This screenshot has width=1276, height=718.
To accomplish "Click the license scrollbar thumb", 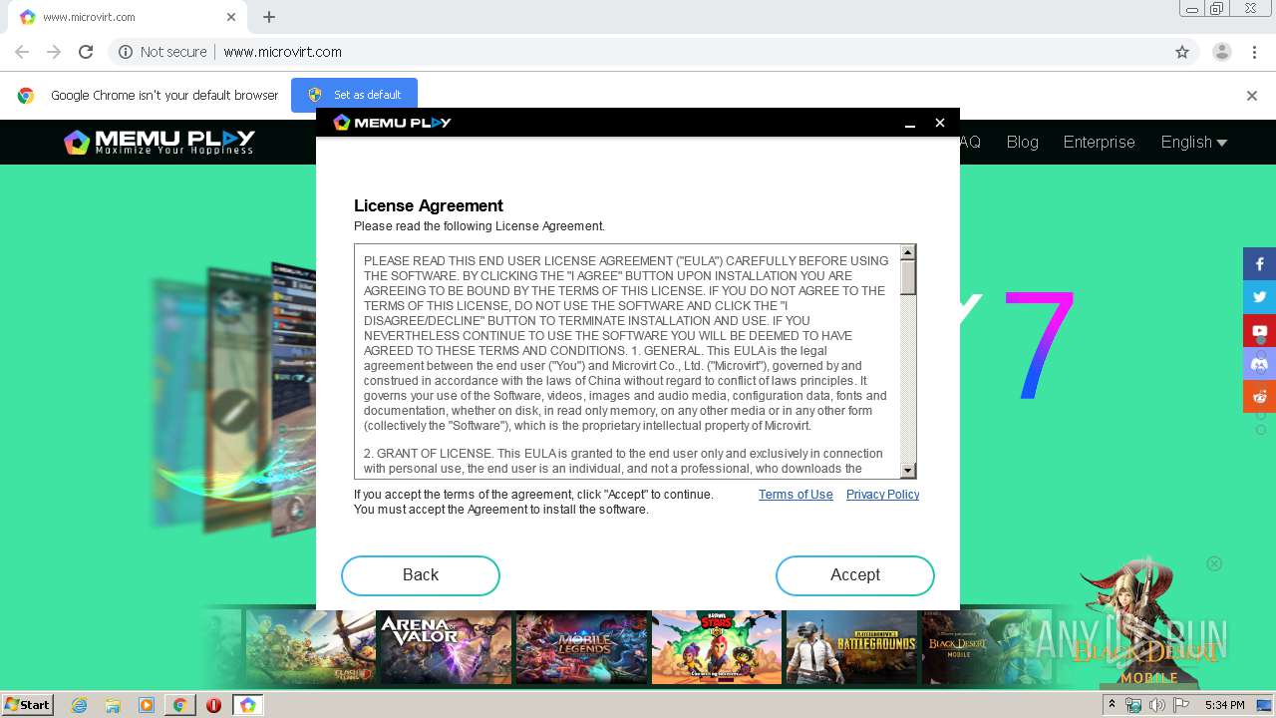I will pyautogui.click(x=907, y=277).
